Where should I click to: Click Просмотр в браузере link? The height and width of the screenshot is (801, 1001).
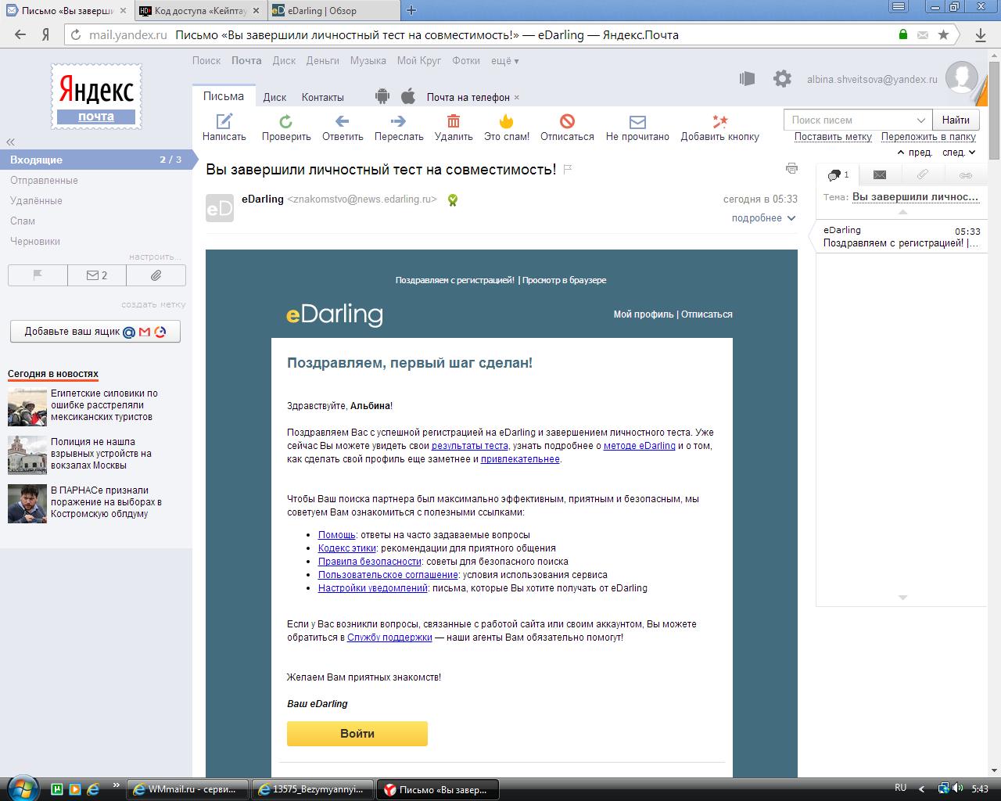(564, 280)
